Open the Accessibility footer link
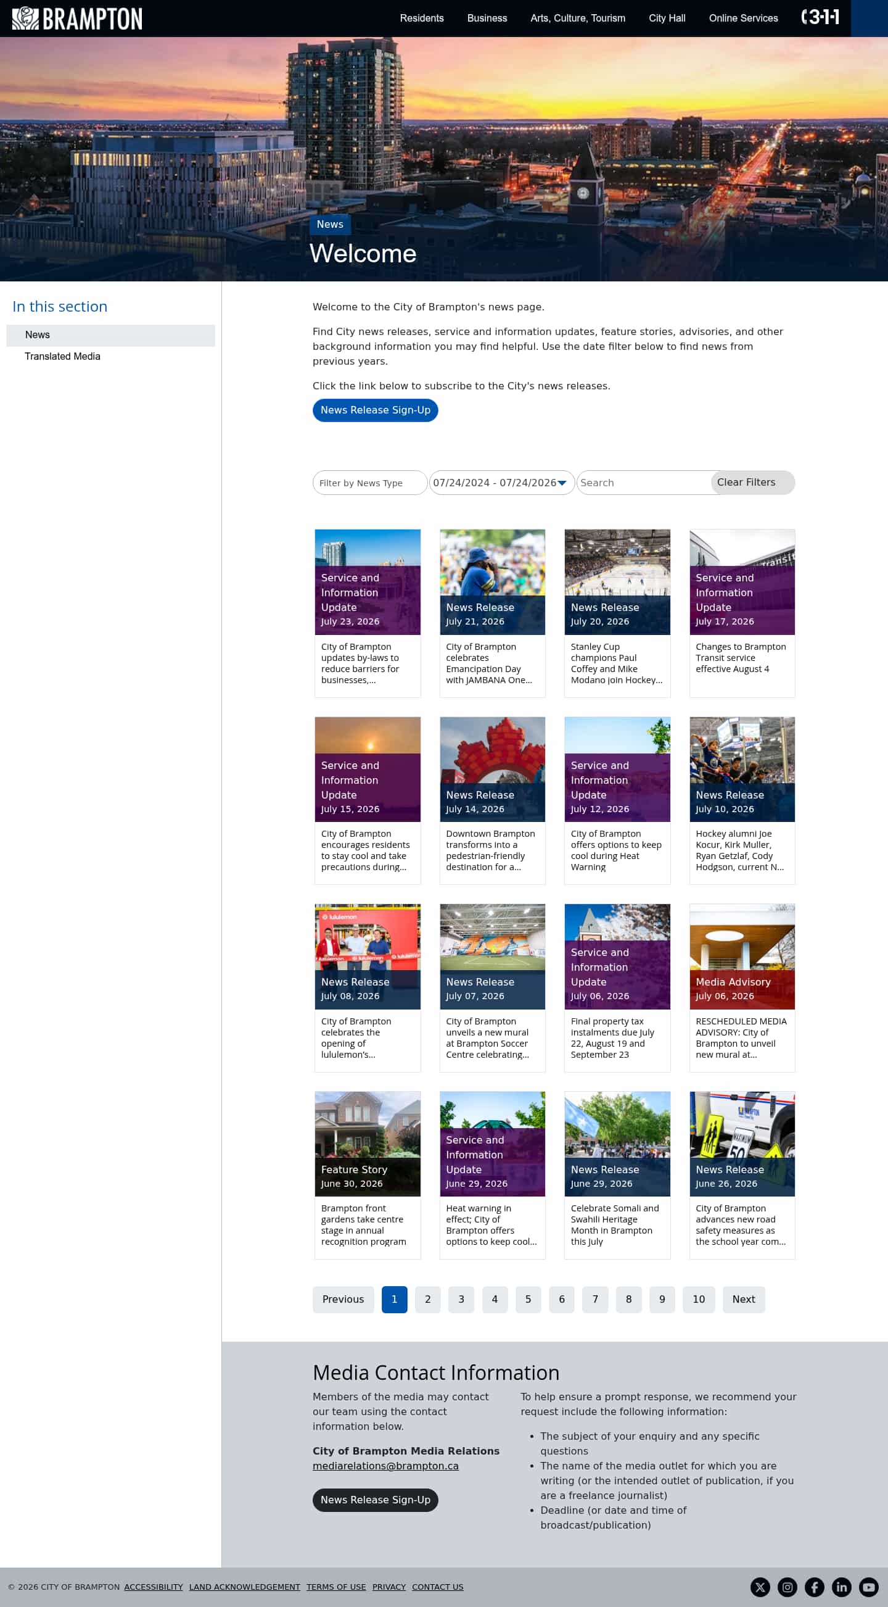This screenshot has width=888, height=1607. pyautogui.click(x=154, y=1587)
